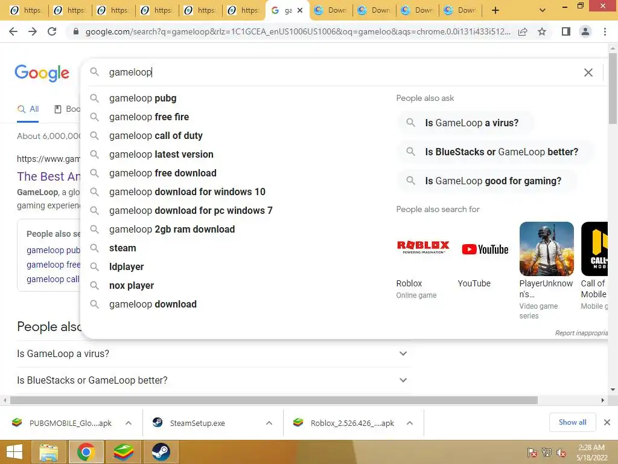Screen dimensions: 618x464
Task: Click the Roblox logo thumbnail
Action: [423, 247]
